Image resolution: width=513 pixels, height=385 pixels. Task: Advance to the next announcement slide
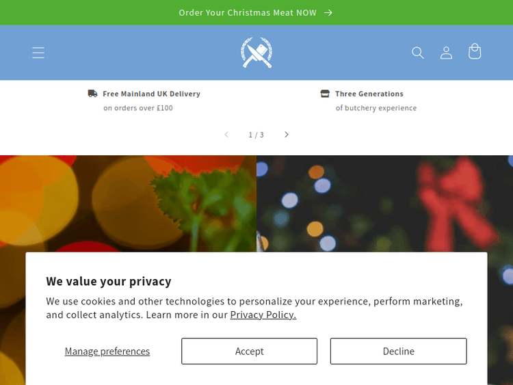[287, 135]
